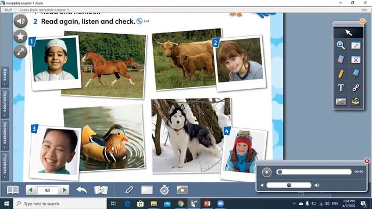
Task: Open PowerPoint from the taskbar
Action: click(x=207, y=204)
